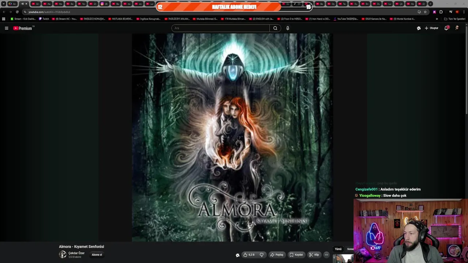Screen dimensions: 468x263
Task: Close the active YouTube tab
Action: (26, 4)
